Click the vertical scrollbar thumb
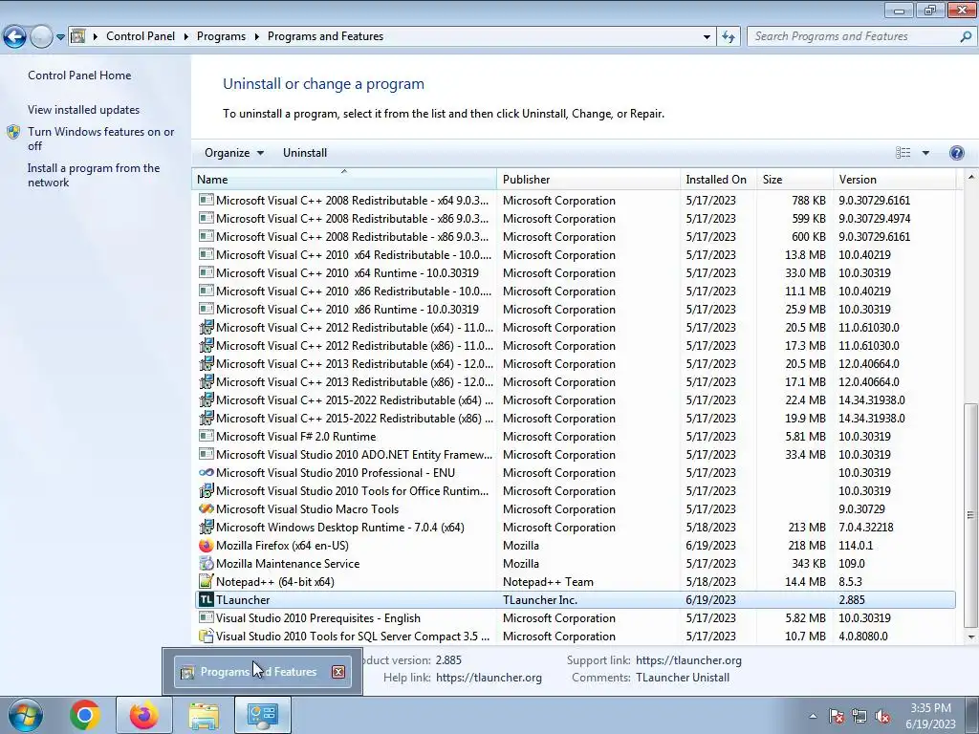979x734 pixels. 970,515
